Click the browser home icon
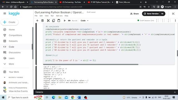The image size is (178, 100). click(15, 7)
